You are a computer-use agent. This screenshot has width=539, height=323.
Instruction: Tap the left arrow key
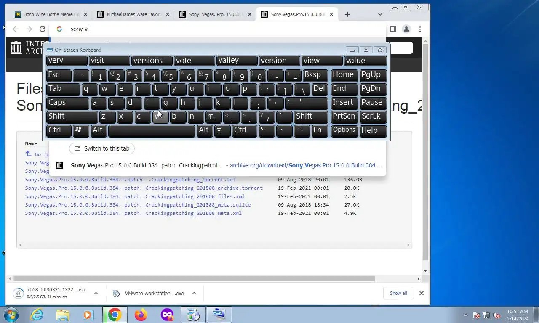pyautogui.click(x=267, y=131)
